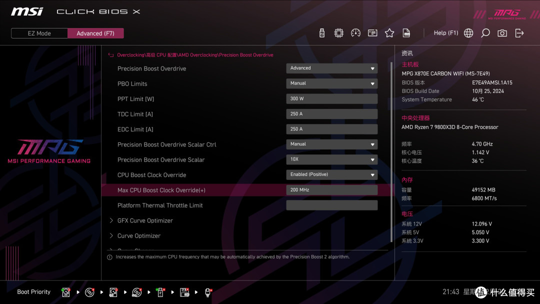This screenshot has width=540, height=304.
Task: Switch to EZ Mode
Action: tap(39, 33)
